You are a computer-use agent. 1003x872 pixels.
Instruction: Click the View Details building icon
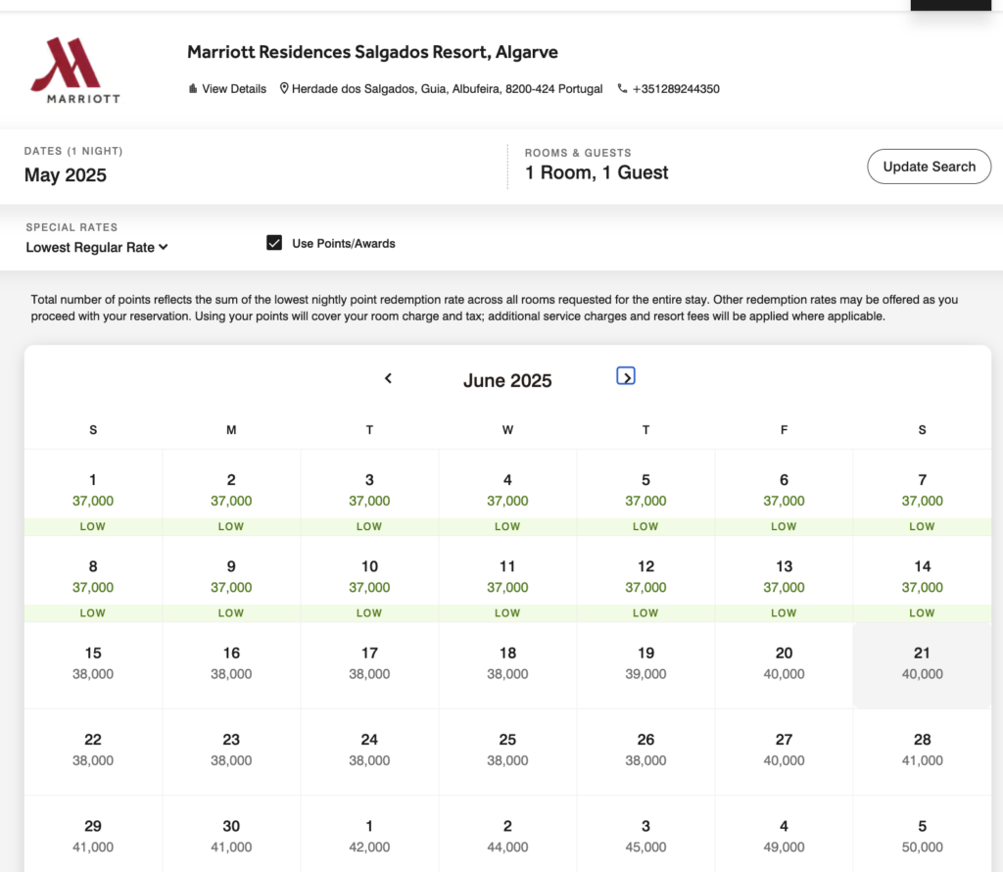pos(193,88)
